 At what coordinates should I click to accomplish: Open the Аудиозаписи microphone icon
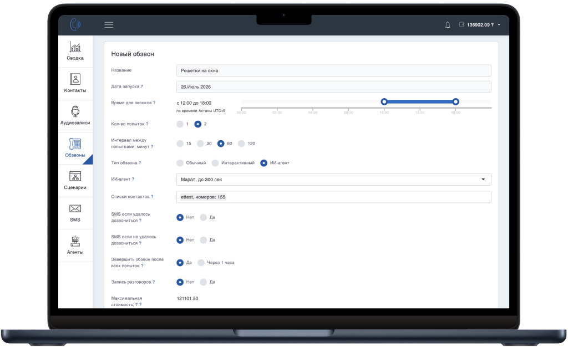coord(75,111)
